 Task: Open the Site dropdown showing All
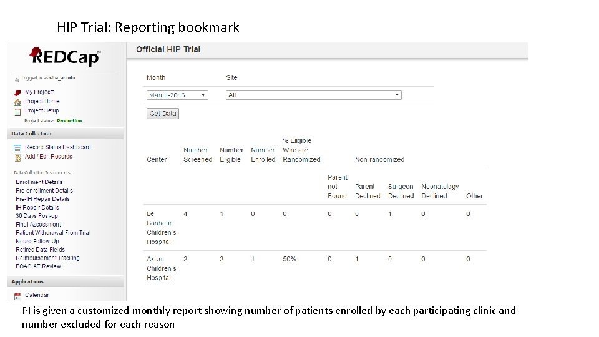[314, 95]
